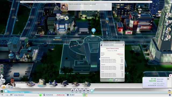Click the blue casino cards map marker

point(94,30)
